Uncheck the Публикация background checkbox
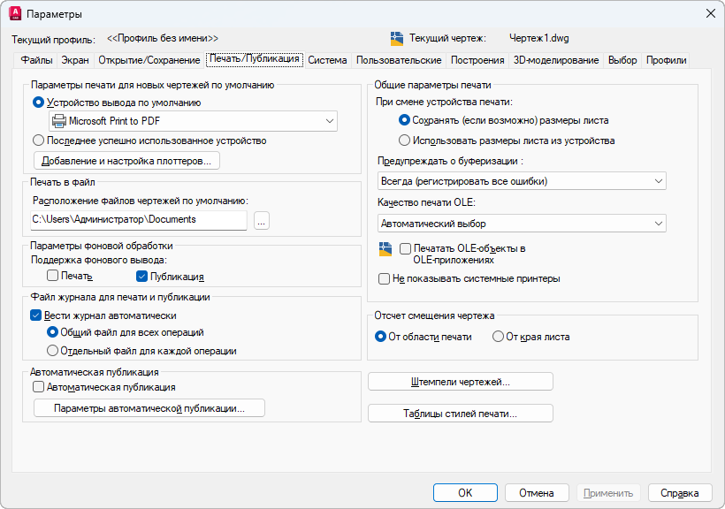Screen dimensions: 725x509 click(141, 277)
